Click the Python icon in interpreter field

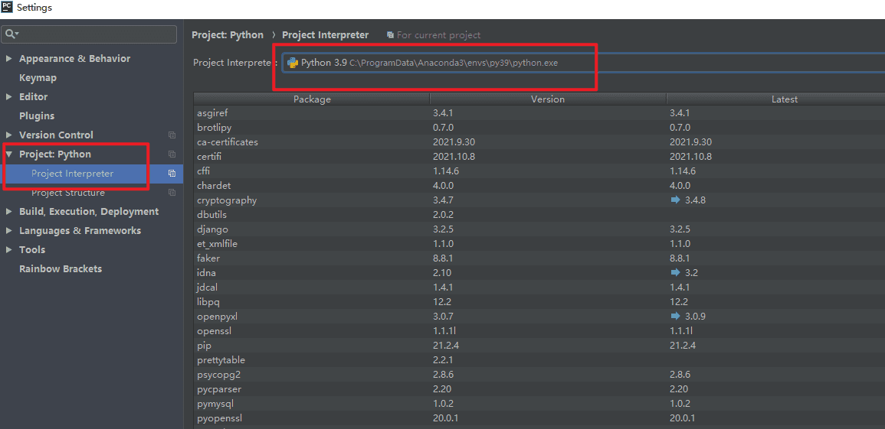293,63
